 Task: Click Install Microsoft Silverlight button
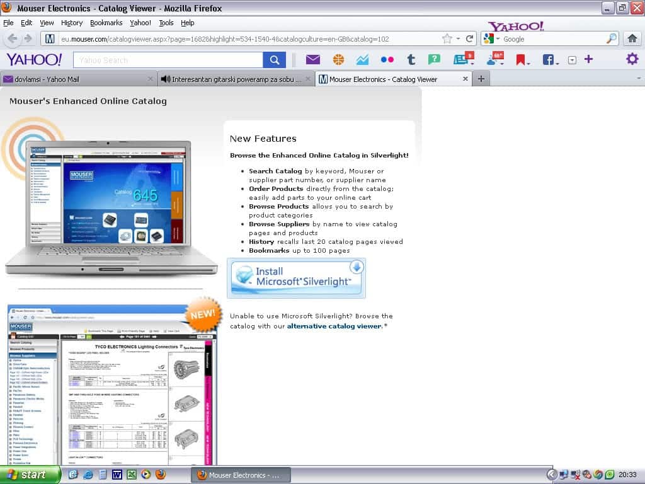point(296,278)
